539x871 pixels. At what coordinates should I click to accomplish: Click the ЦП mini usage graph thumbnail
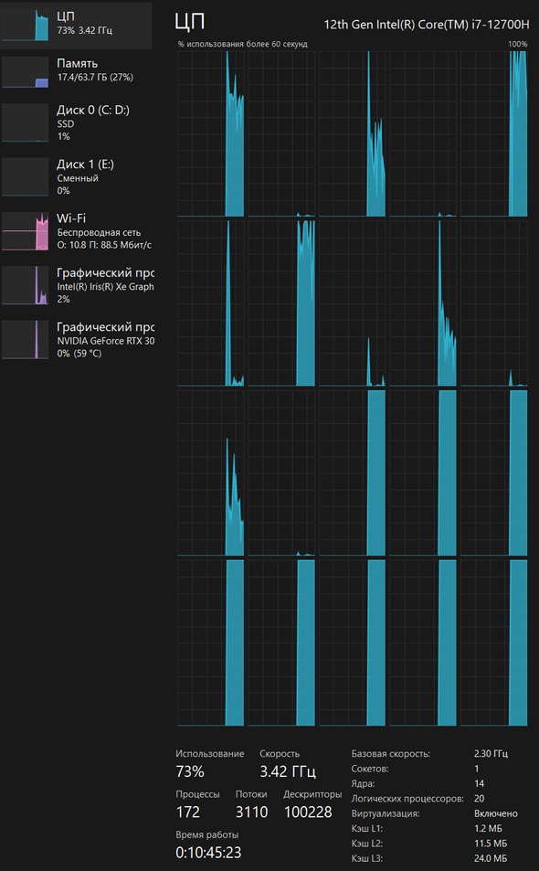(25, 25)
